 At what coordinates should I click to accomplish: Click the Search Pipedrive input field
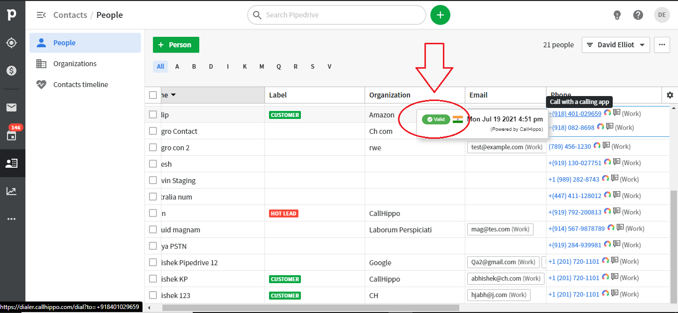(337, 15)
